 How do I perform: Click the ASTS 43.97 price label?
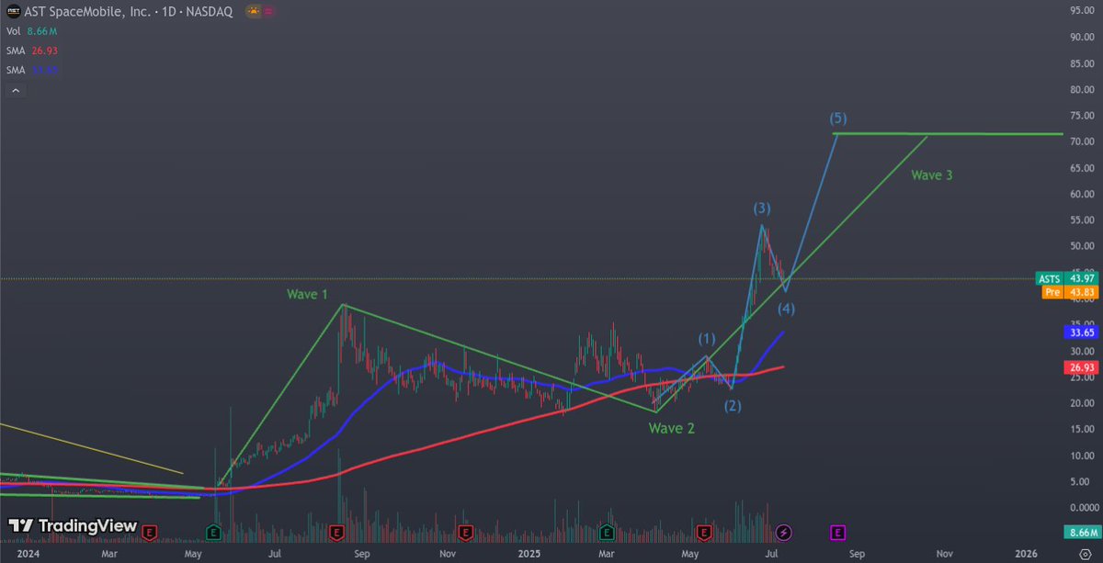click(1069, 279)
